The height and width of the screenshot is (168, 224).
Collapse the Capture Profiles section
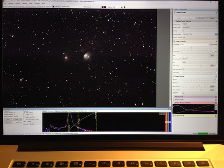pyautogui.click(x=175, y=13)
